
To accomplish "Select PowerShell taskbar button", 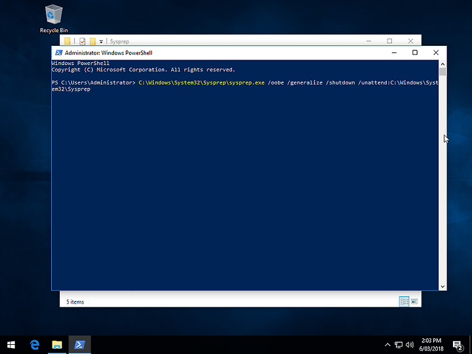I will click(x=79, y=345).
